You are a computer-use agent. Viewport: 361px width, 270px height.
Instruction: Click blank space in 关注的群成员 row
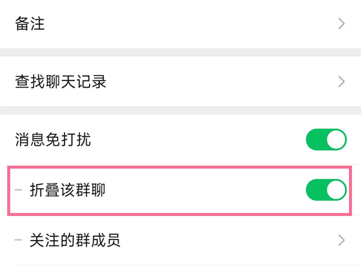pyautogui.click(x=229, y=241)
